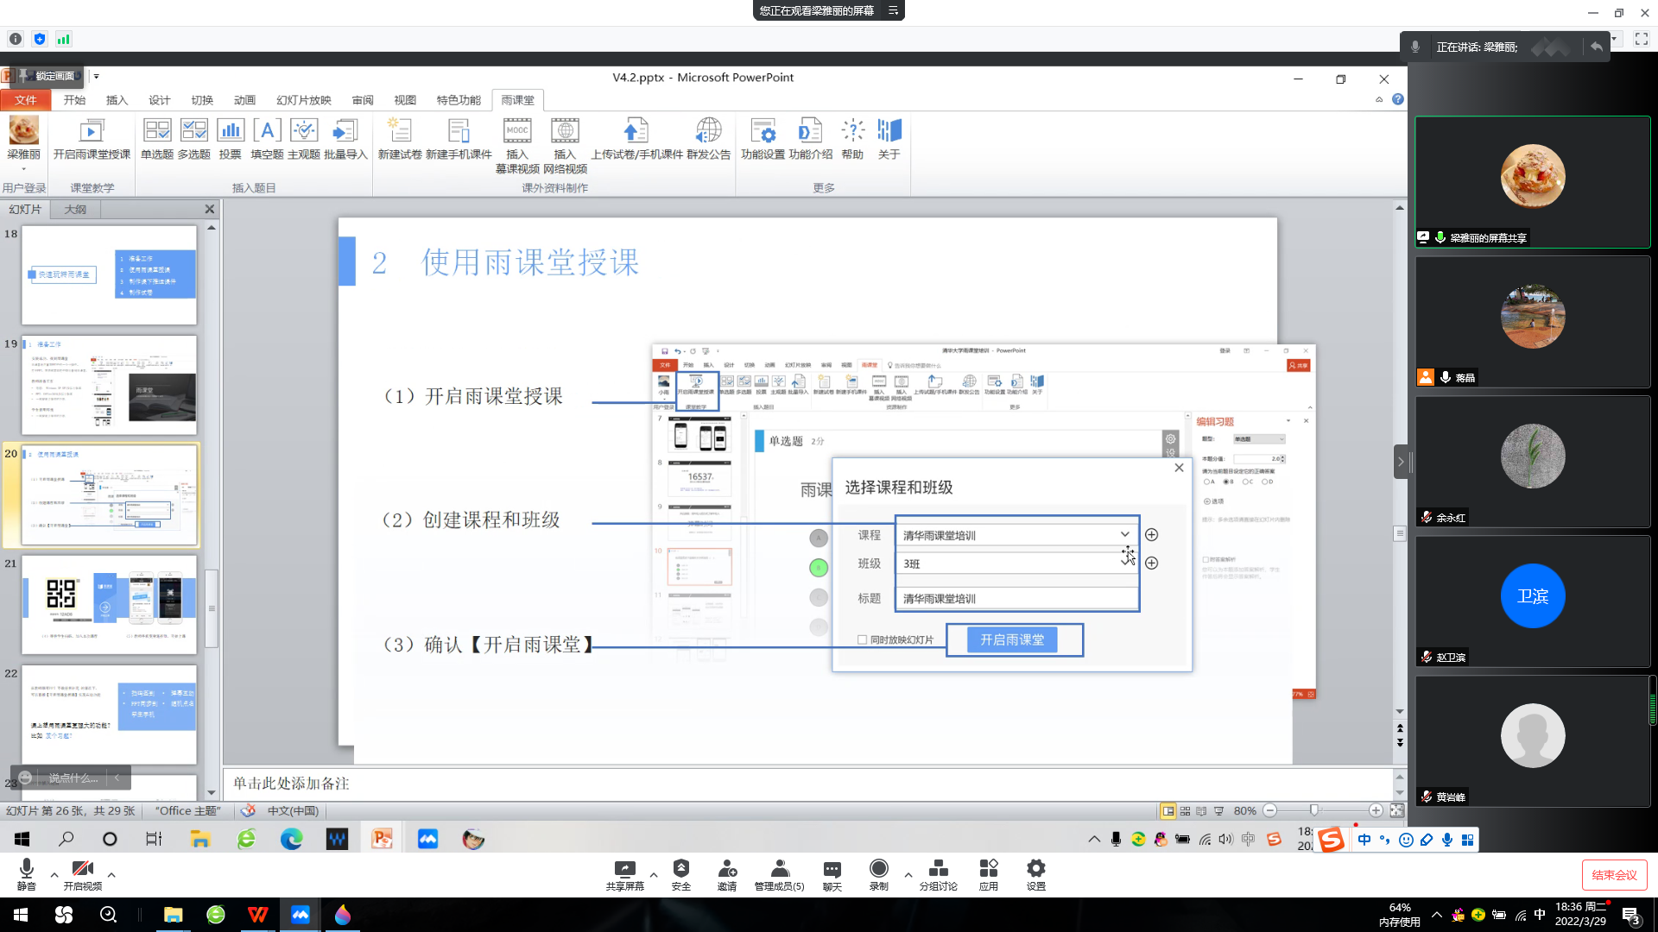
Task: Expand share screen options arrow
Action: click(654, 874)
